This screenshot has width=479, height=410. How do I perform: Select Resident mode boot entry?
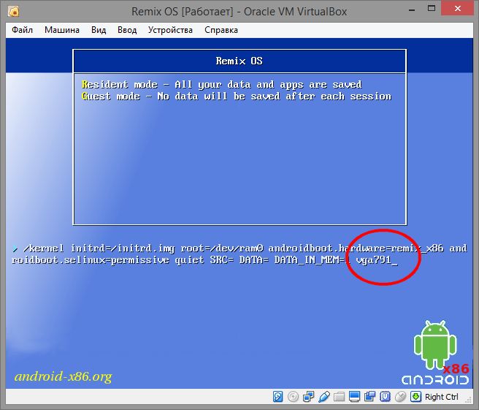click(222, 84)
